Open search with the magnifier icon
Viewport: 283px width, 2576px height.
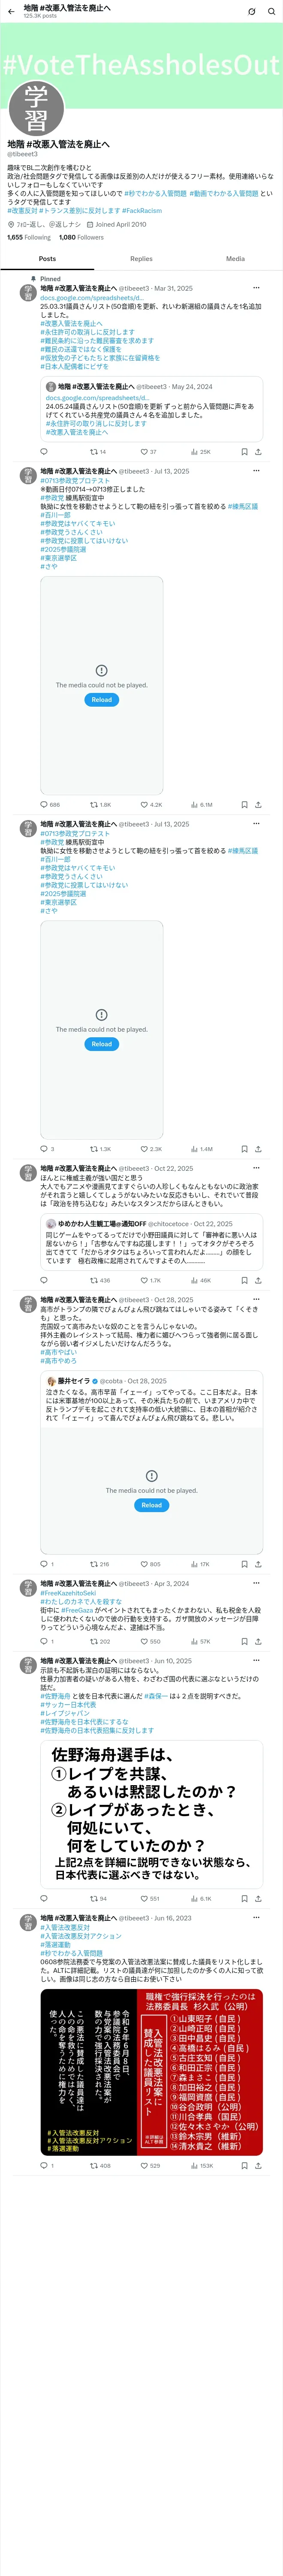(271, 12)
